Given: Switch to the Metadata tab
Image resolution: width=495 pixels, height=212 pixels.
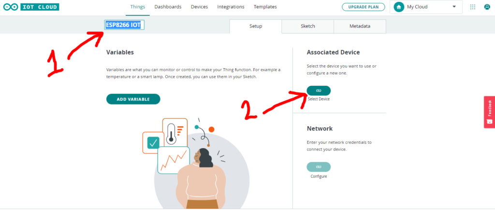Looking at the screenshot, I should [x=360, y=26].
